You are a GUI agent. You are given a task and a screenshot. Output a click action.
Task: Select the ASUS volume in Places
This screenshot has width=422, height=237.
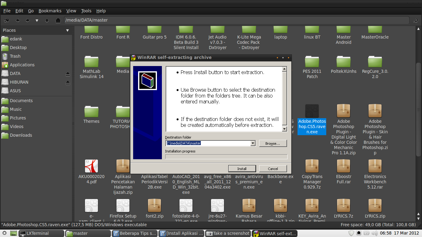(36, 91)
